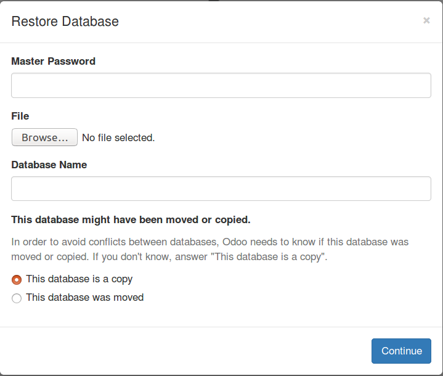The height and width of the screenshot is (376, 443).
Task: Click the bold moved or copied warning heading
Action: coord(131,219)
